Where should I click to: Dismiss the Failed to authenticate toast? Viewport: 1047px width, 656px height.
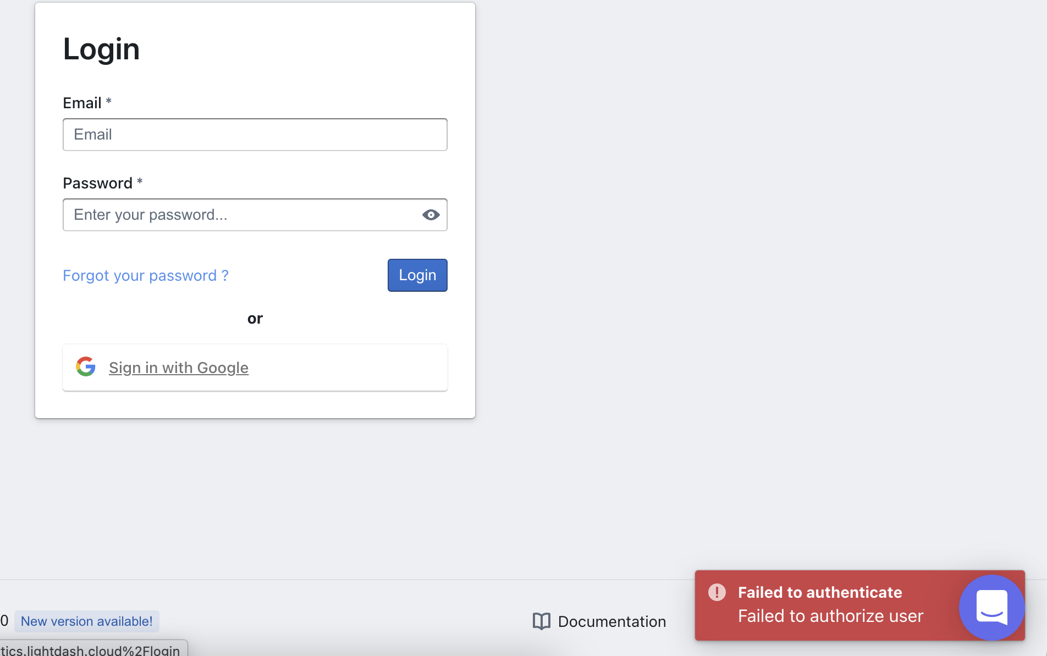tap(819, 592)
